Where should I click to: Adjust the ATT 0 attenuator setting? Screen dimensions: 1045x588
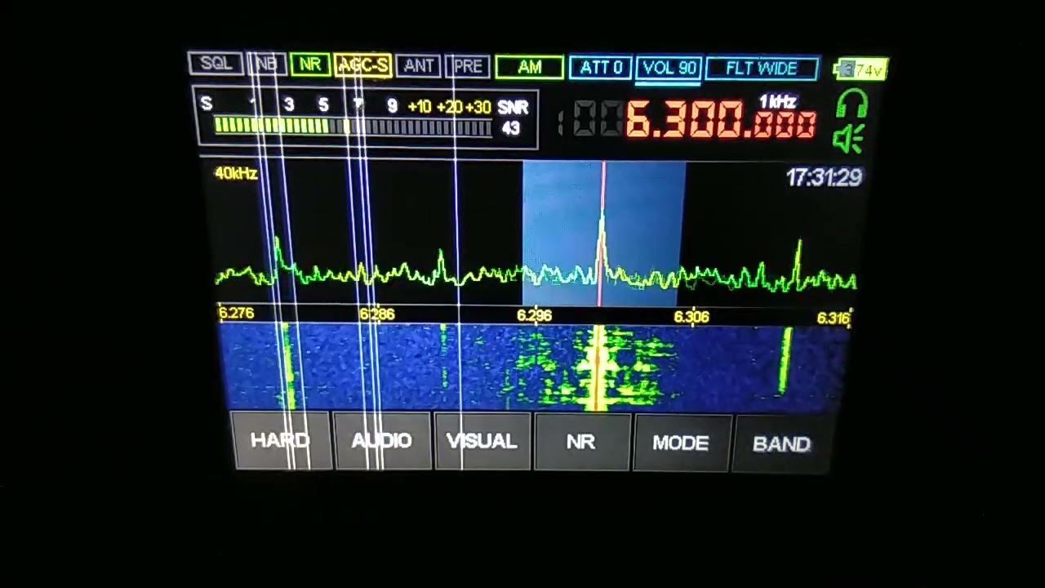click(601, 68)
